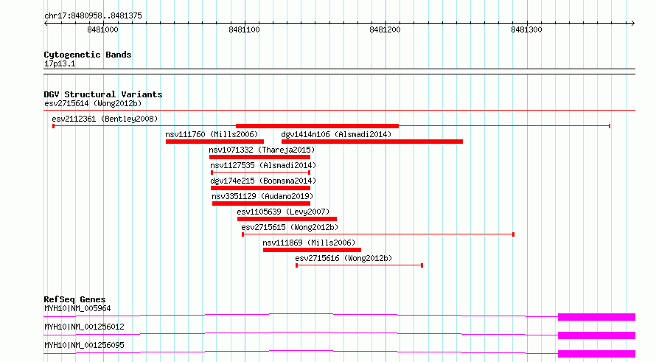
Task: Click the nsv3351129 red variant bar
Action: click(x=261, y=203)
